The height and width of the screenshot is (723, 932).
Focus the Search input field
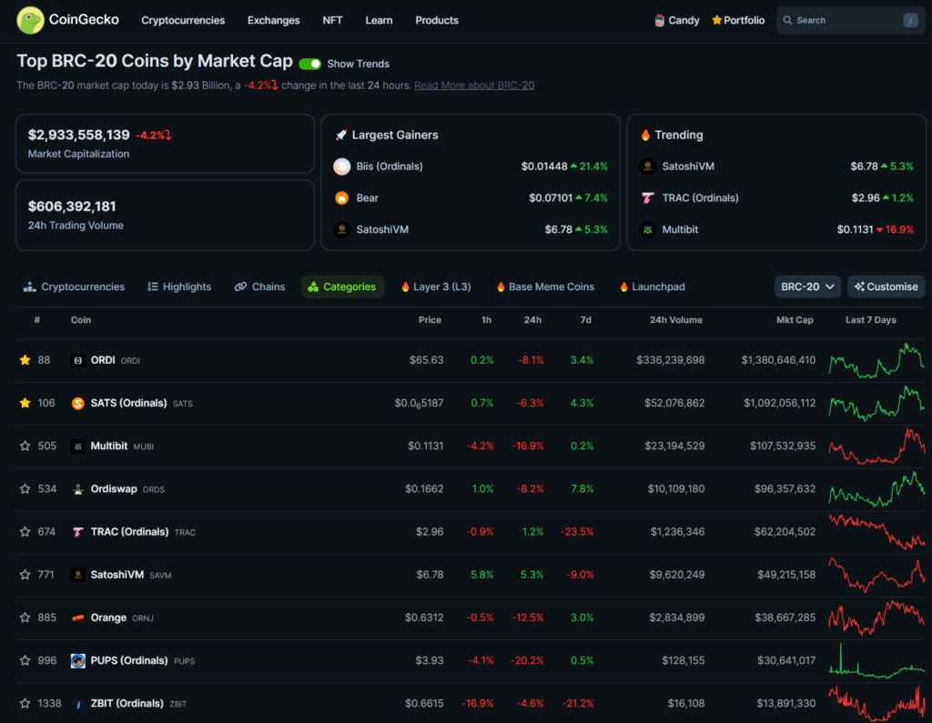point(850,20)
